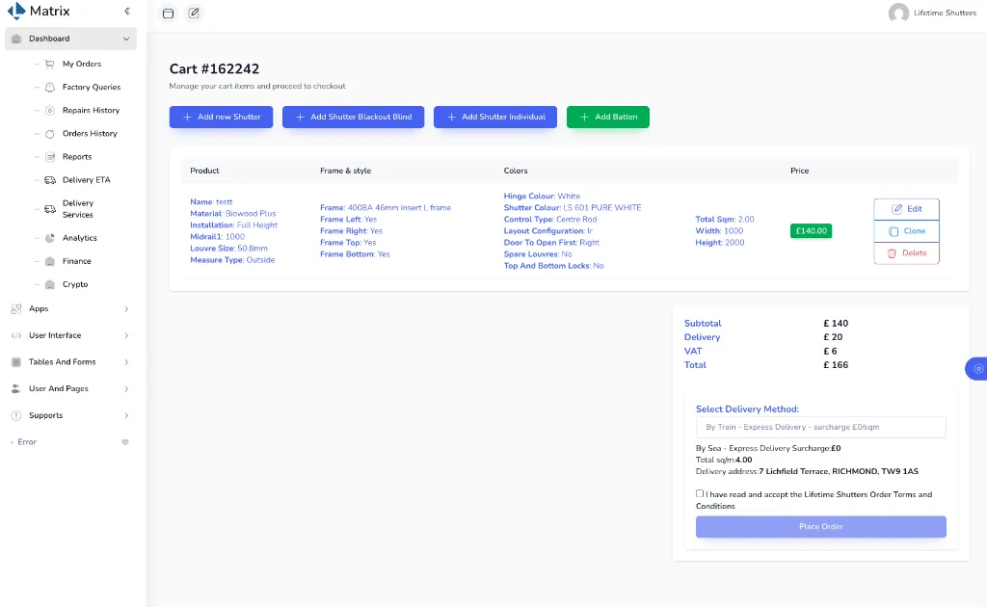Screen dimensions: 987x607
Task: Click the Tables And Forms icon
Action: tap(16, 362)
